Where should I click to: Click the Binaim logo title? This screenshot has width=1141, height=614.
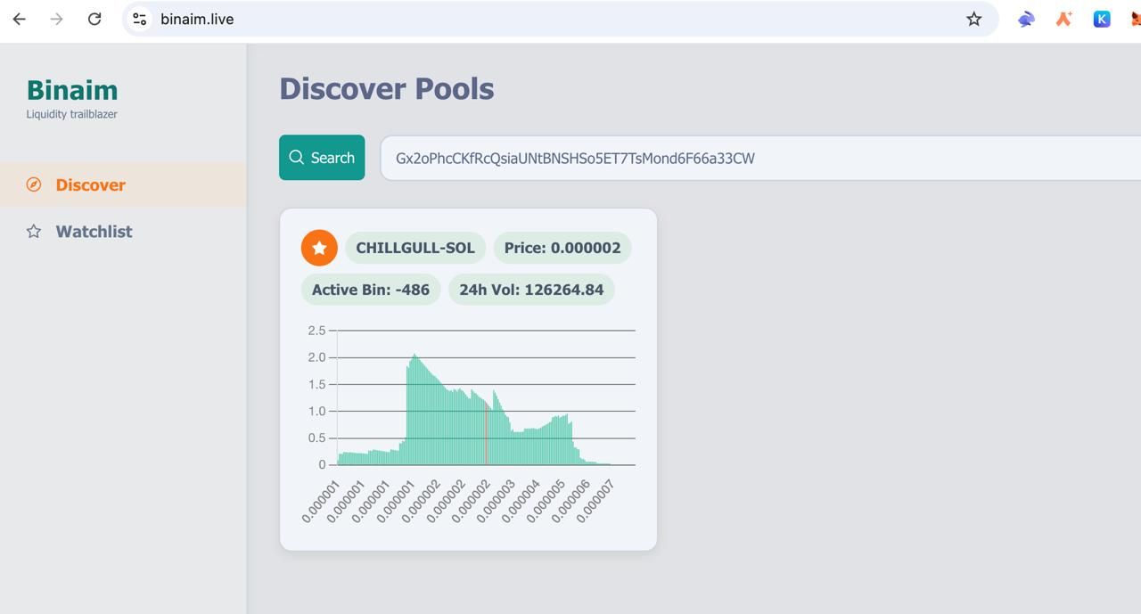tap(72, 90)
